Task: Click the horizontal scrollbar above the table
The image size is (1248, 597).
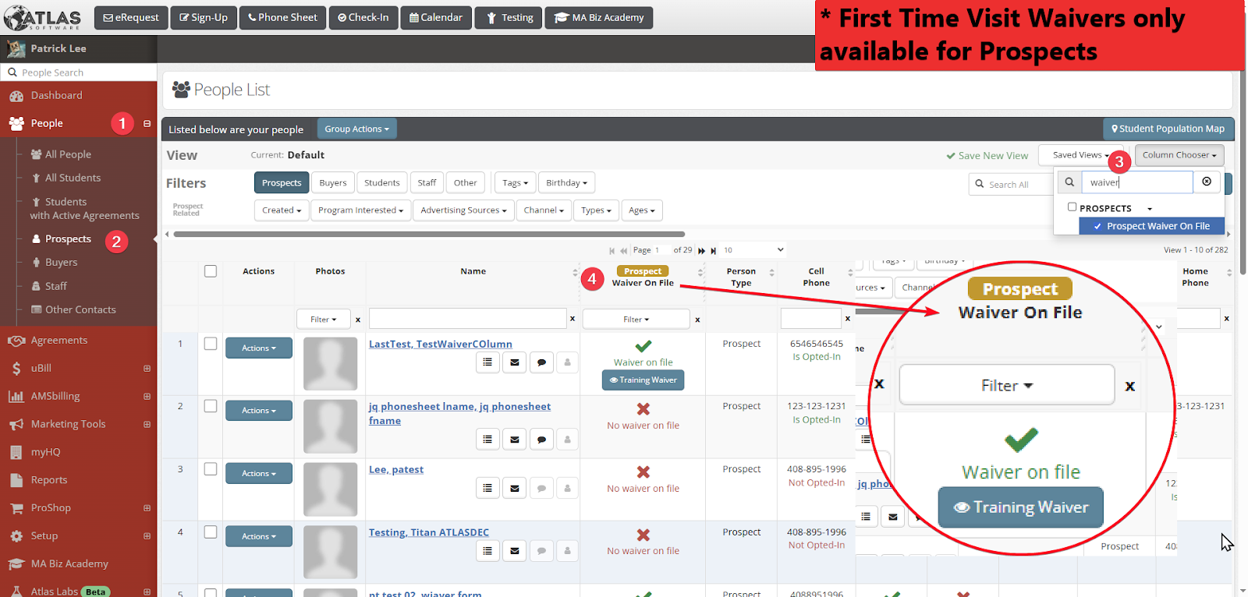Action: 429,234
